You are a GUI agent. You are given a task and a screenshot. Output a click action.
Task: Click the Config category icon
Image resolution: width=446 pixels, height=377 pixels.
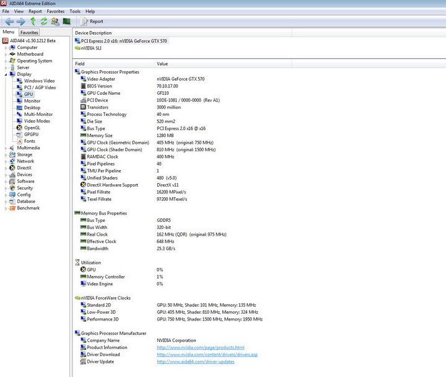click(12, 195)
